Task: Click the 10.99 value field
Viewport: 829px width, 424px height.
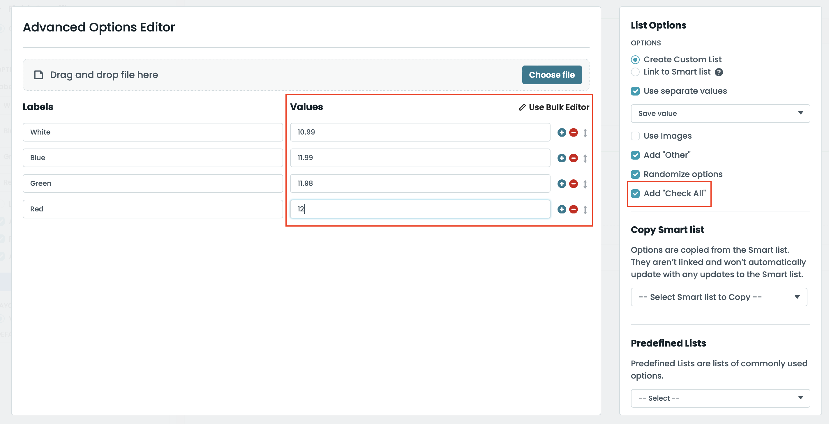Action: point(420,132)
